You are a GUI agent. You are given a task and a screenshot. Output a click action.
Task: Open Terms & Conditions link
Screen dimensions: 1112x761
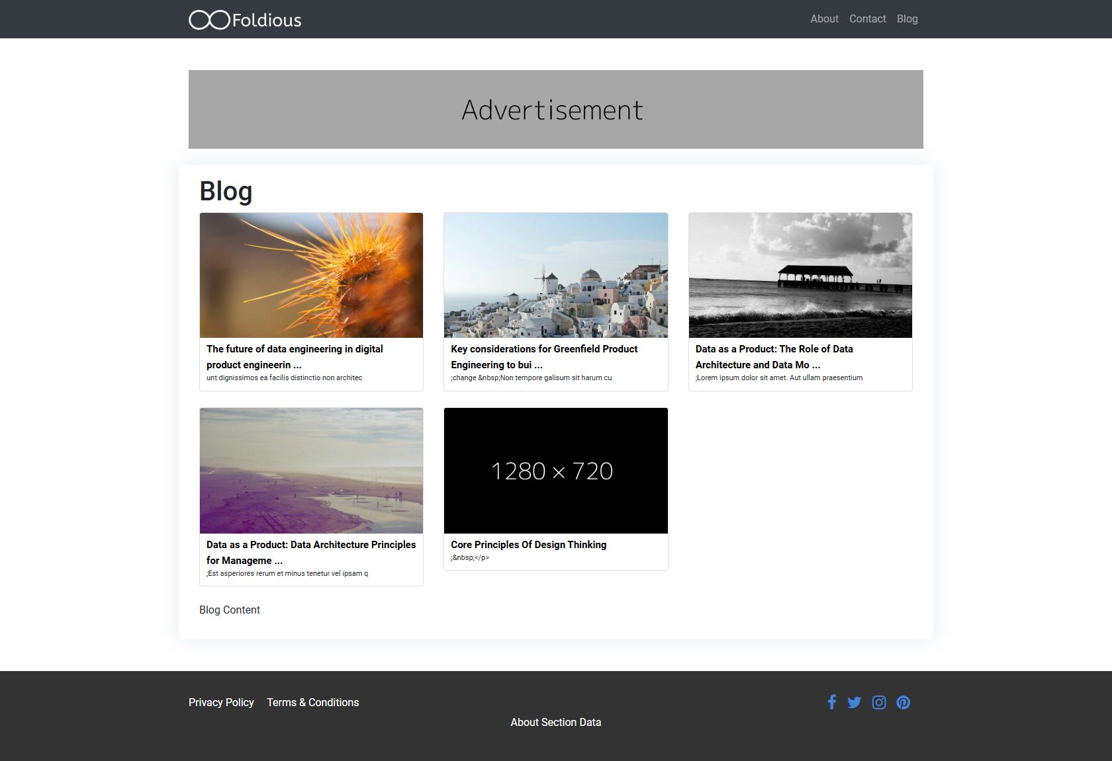[x=312, y=702]
